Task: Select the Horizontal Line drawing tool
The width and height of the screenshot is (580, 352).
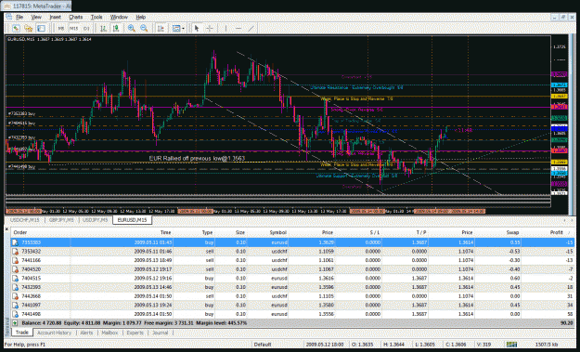Action: click(x=238, y=28)
